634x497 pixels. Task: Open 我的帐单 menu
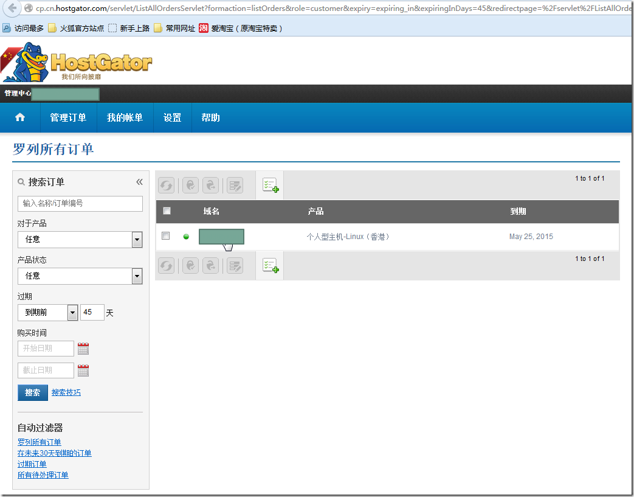click(125, 117)
